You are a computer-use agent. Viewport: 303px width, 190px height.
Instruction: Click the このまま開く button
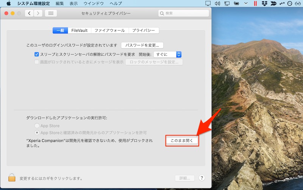[182, 140]
